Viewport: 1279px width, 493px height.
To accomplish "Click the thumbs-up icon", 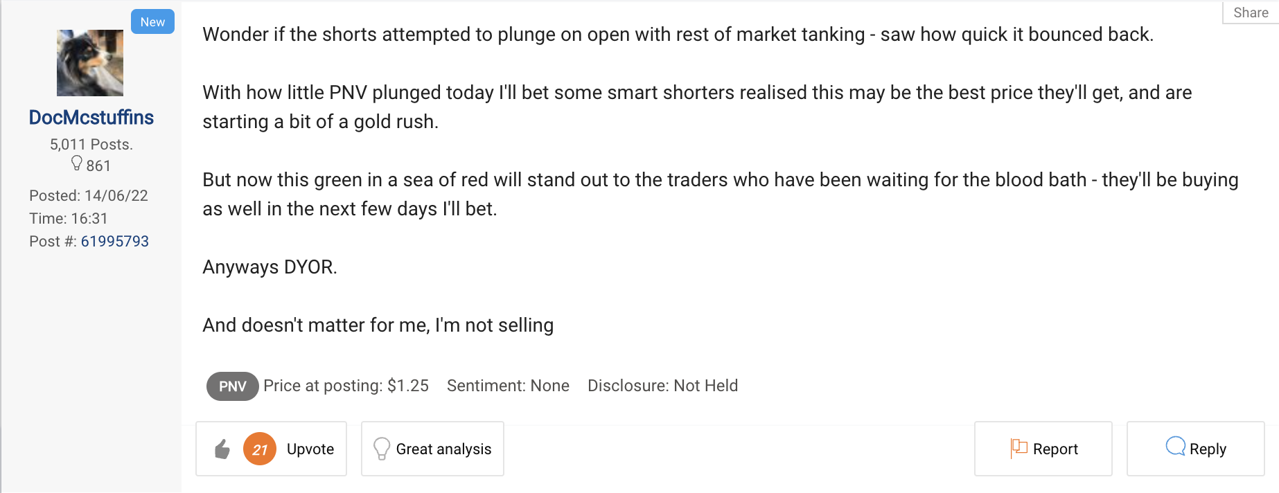I will pos(222,449).
